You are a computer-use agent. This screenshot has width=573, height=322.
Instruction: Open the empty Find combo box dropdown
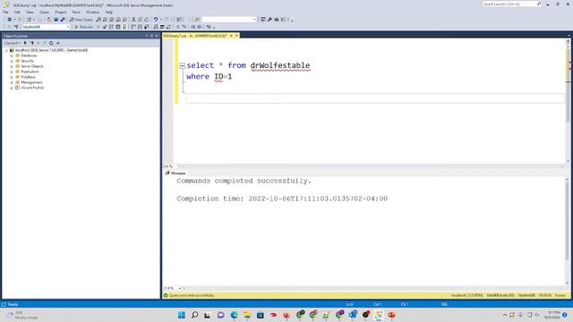tap(254, 20)
